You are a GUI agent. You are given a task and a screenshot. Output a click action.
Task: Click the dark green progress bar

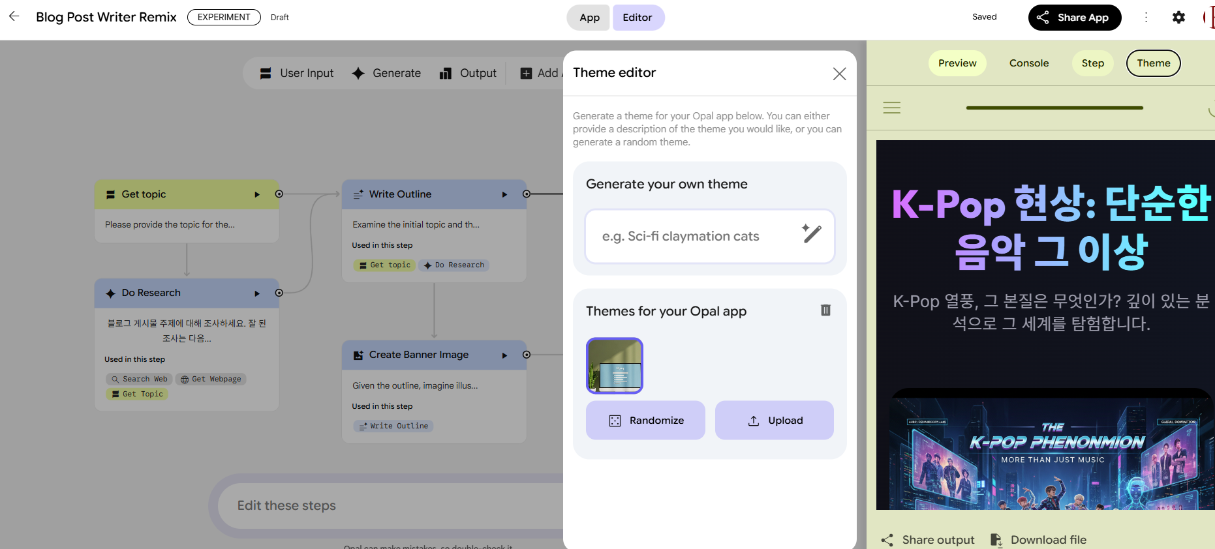point(1054,108)
